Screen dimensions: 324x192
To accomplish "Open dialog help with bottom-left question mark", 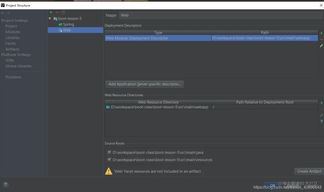I will point(6,185).
